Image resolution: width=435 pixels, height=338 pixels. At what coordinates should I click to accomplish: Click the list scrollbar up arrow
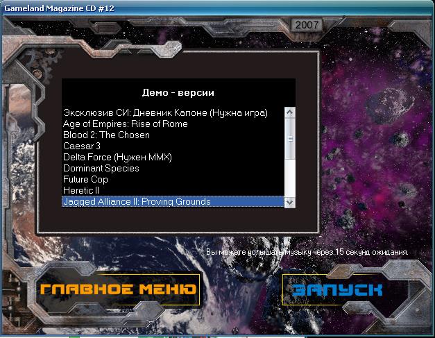tap(290, 112)
